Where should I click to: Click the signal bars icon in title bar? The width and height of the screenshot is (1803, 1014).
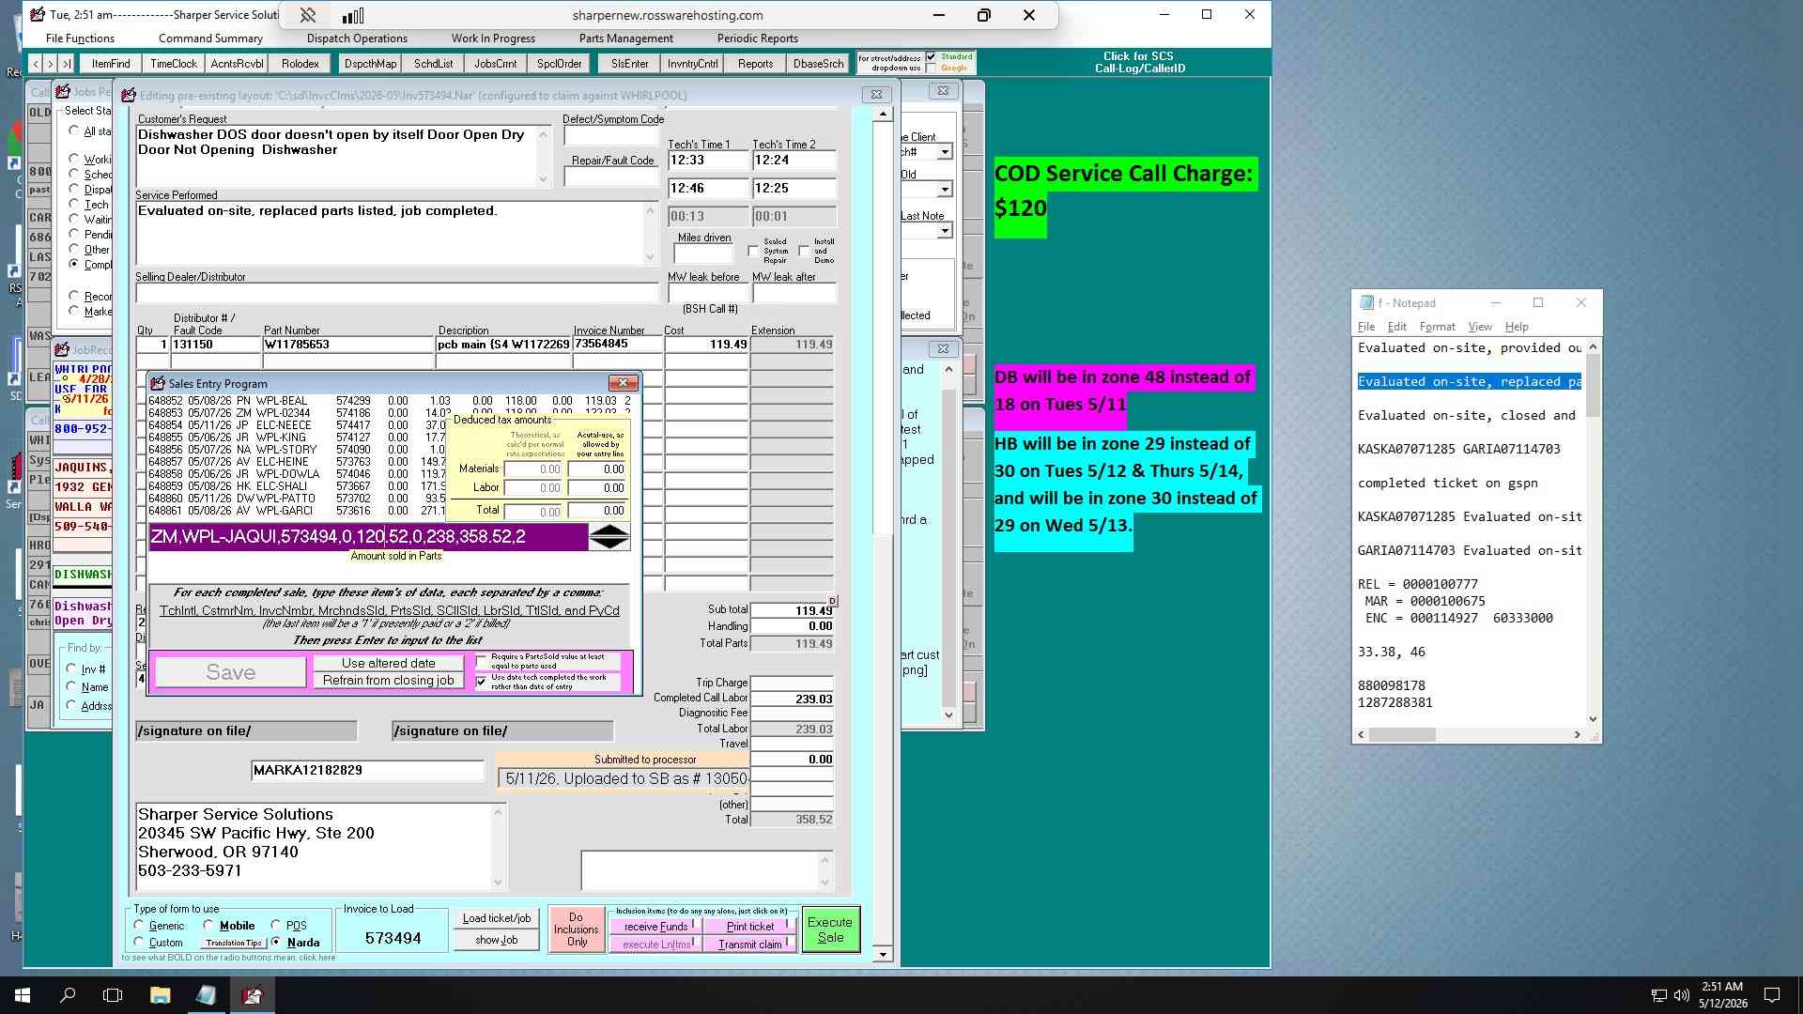coord(353,15)
